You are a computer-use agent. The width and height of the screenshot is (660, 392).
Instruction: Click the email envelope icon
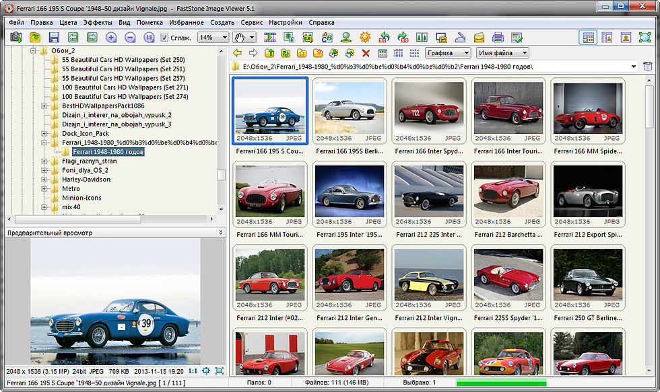tap(479, 38)
